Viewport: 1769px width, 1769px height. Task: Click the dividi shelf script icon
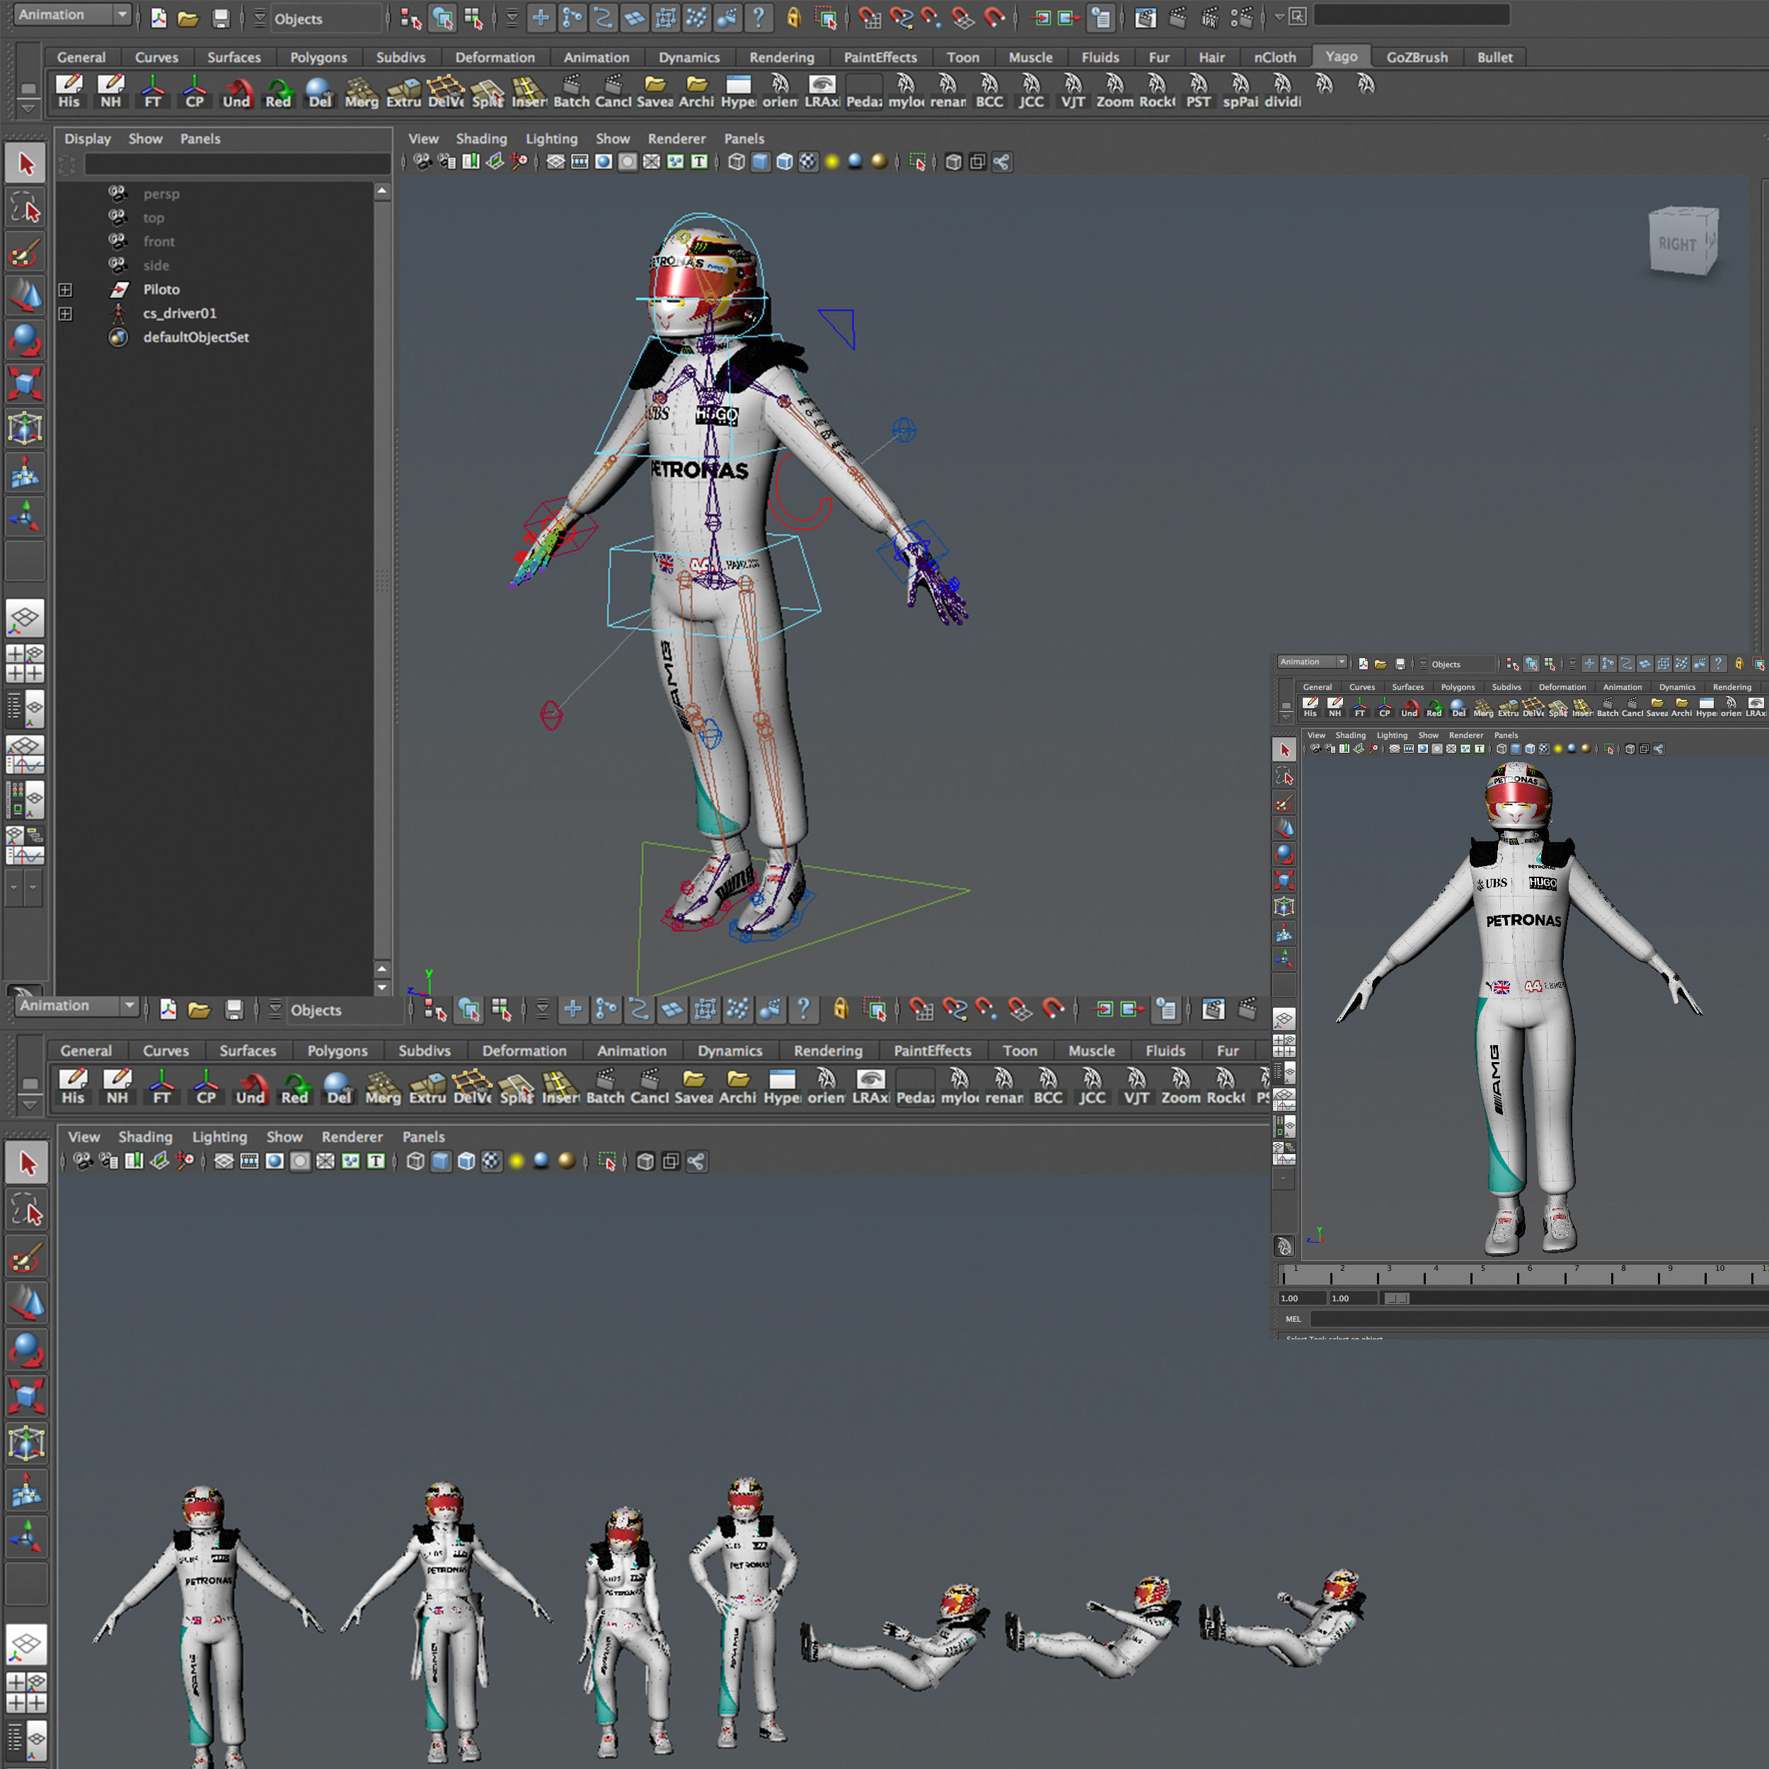point(1282,91)
